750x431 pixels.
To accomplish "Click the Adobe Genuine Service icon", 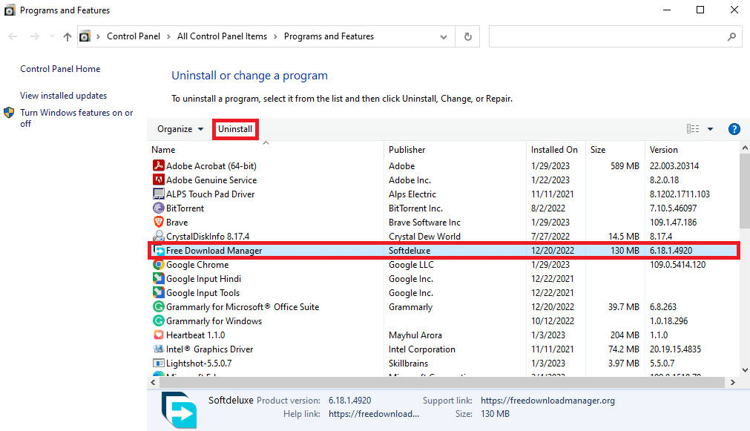I will point(158,180).
